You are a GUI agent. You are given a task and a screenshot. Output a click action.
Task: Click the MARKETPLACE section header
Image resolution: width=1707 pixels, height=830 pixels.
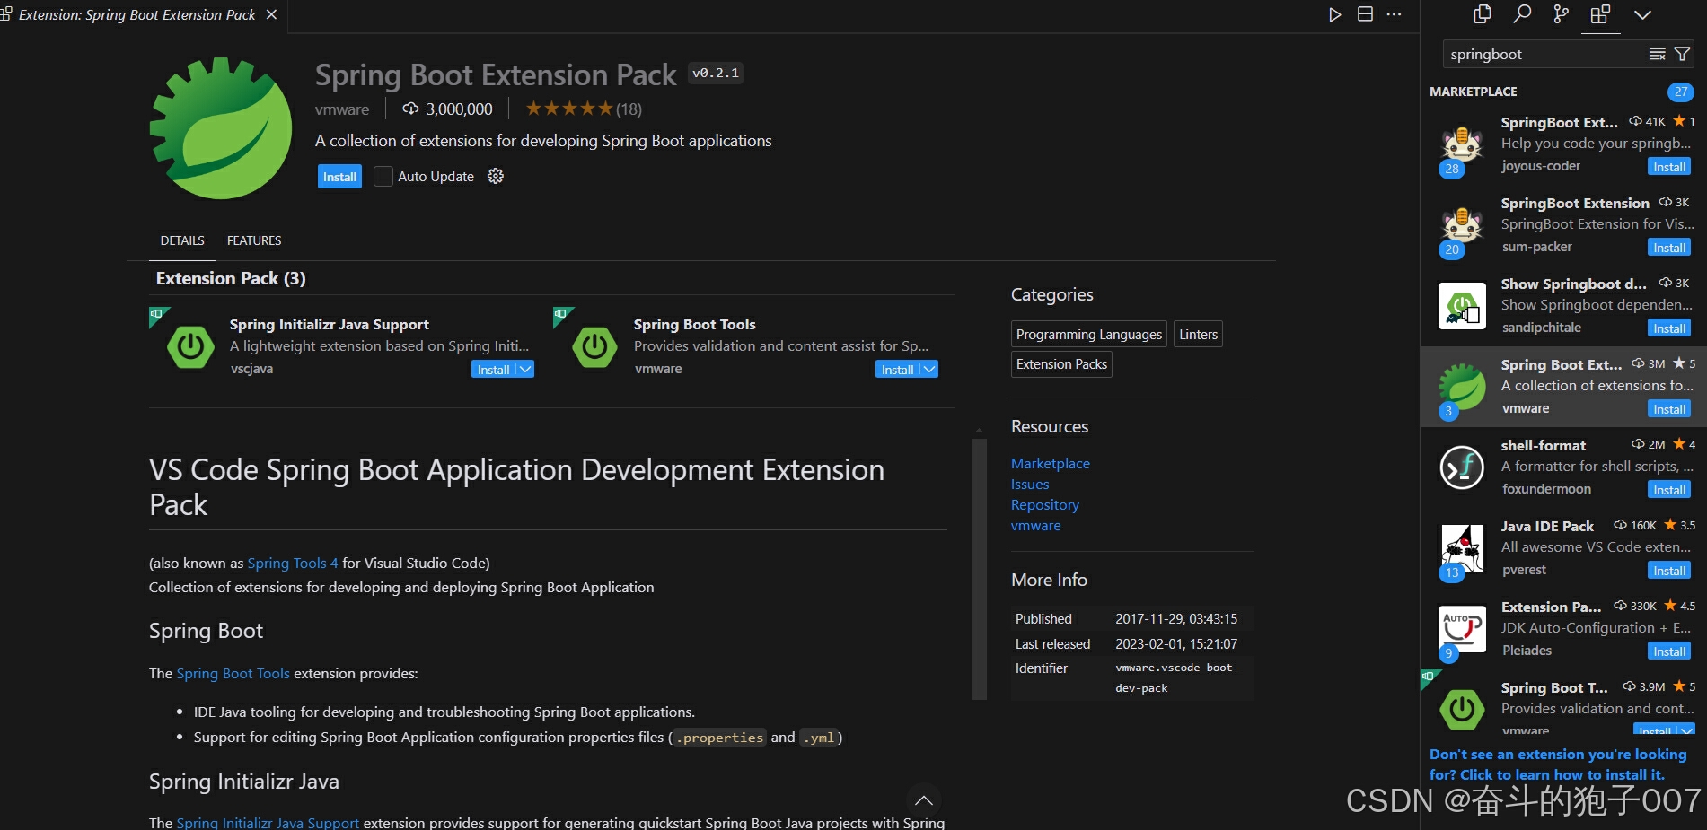click(1474, 92)
